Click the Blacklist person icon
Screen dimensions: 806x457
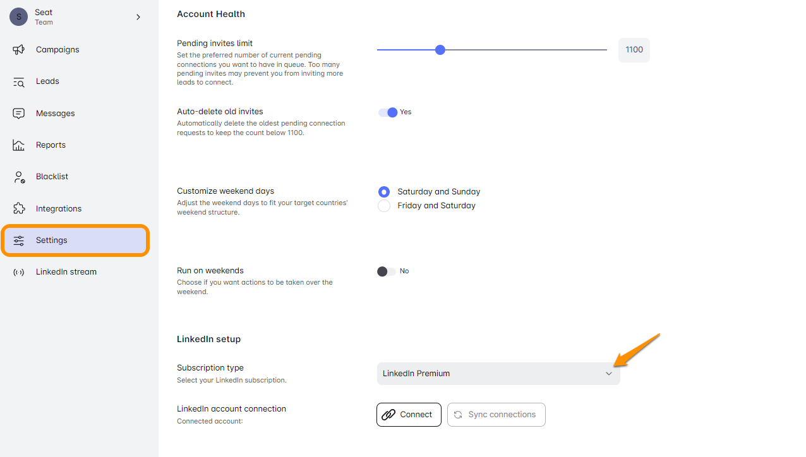coord(19,177)
